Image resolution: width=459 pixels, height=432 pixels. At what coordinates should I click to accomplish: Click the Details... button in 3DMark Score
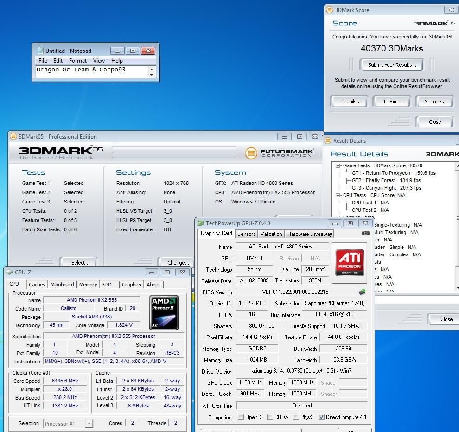click(x=351, y=102)
